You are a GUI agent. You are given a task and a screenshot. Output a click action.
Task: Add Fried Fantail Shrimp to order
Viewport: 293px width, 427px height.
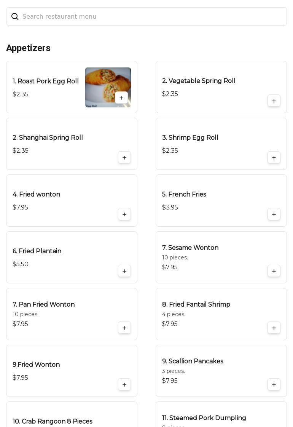click(274, 328)
